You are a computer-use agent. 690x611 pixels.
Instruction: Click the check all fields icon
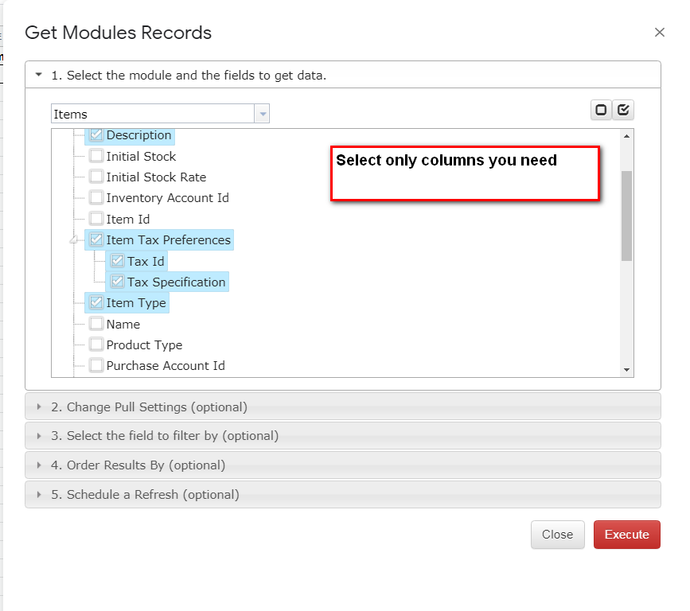[623, 110]
